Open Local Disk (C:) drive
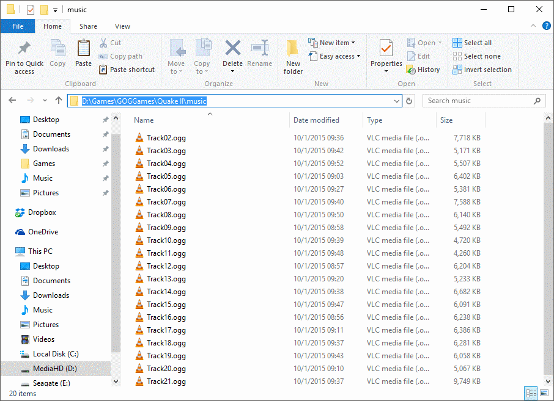The image size is (554, 401). click(x=50, y=354)
